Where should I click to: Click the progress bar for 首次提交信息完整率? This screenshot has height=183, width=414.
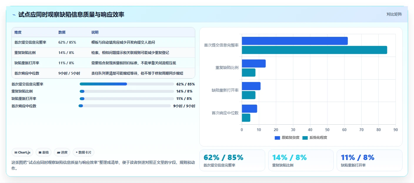(x=127, y=84)
